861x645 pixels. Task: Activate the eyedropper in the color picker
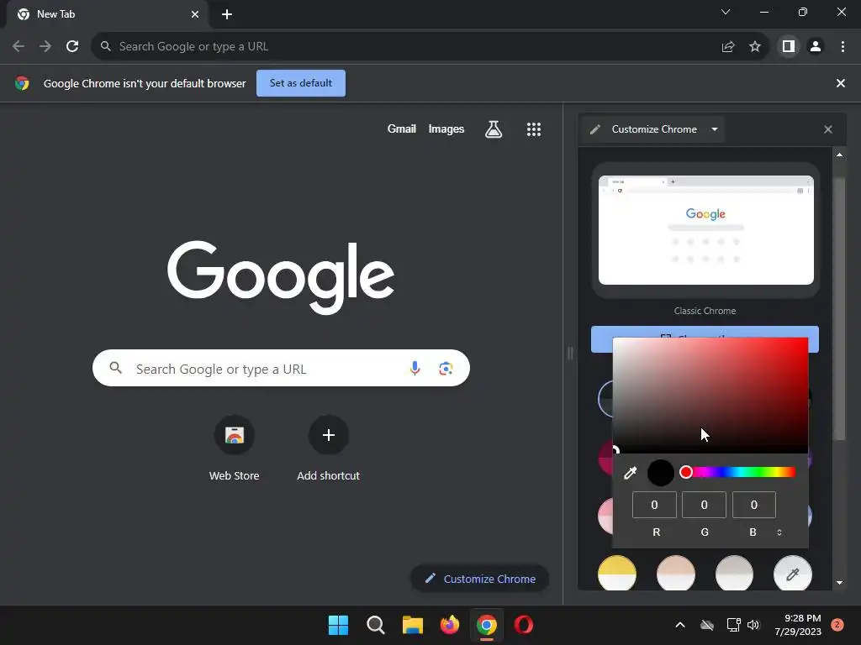pyautogui.click(x=631, y=473)
